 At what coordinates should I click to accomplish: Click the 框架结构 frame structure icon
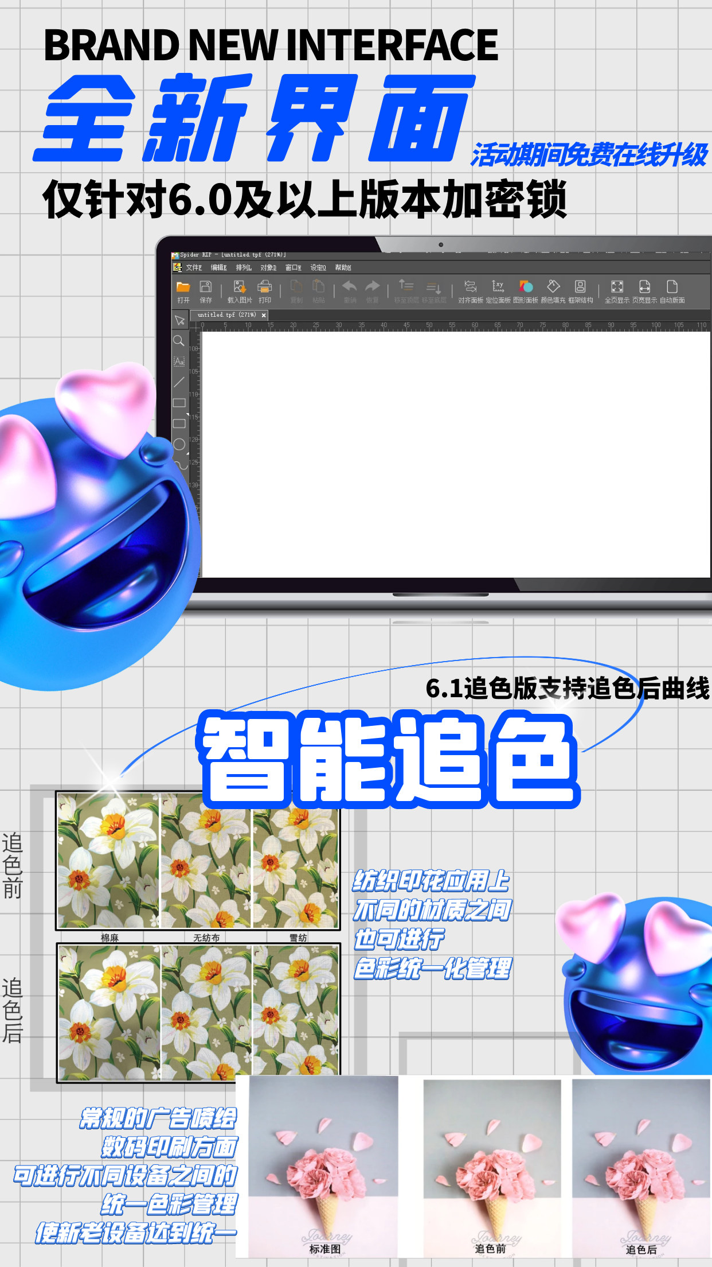coord(580,286)
